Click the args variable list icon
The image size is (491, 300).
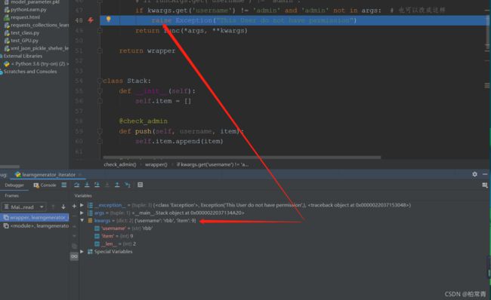point(90,213)
